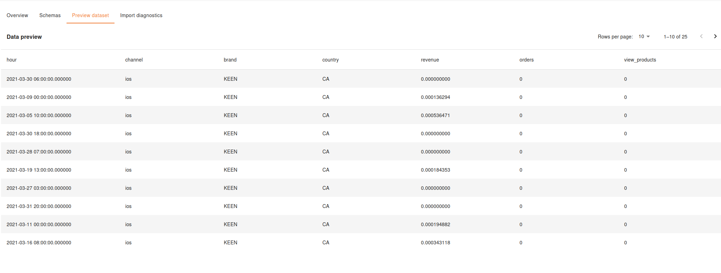Click CA country in the 2021-03-19 row

click(326, 170)
